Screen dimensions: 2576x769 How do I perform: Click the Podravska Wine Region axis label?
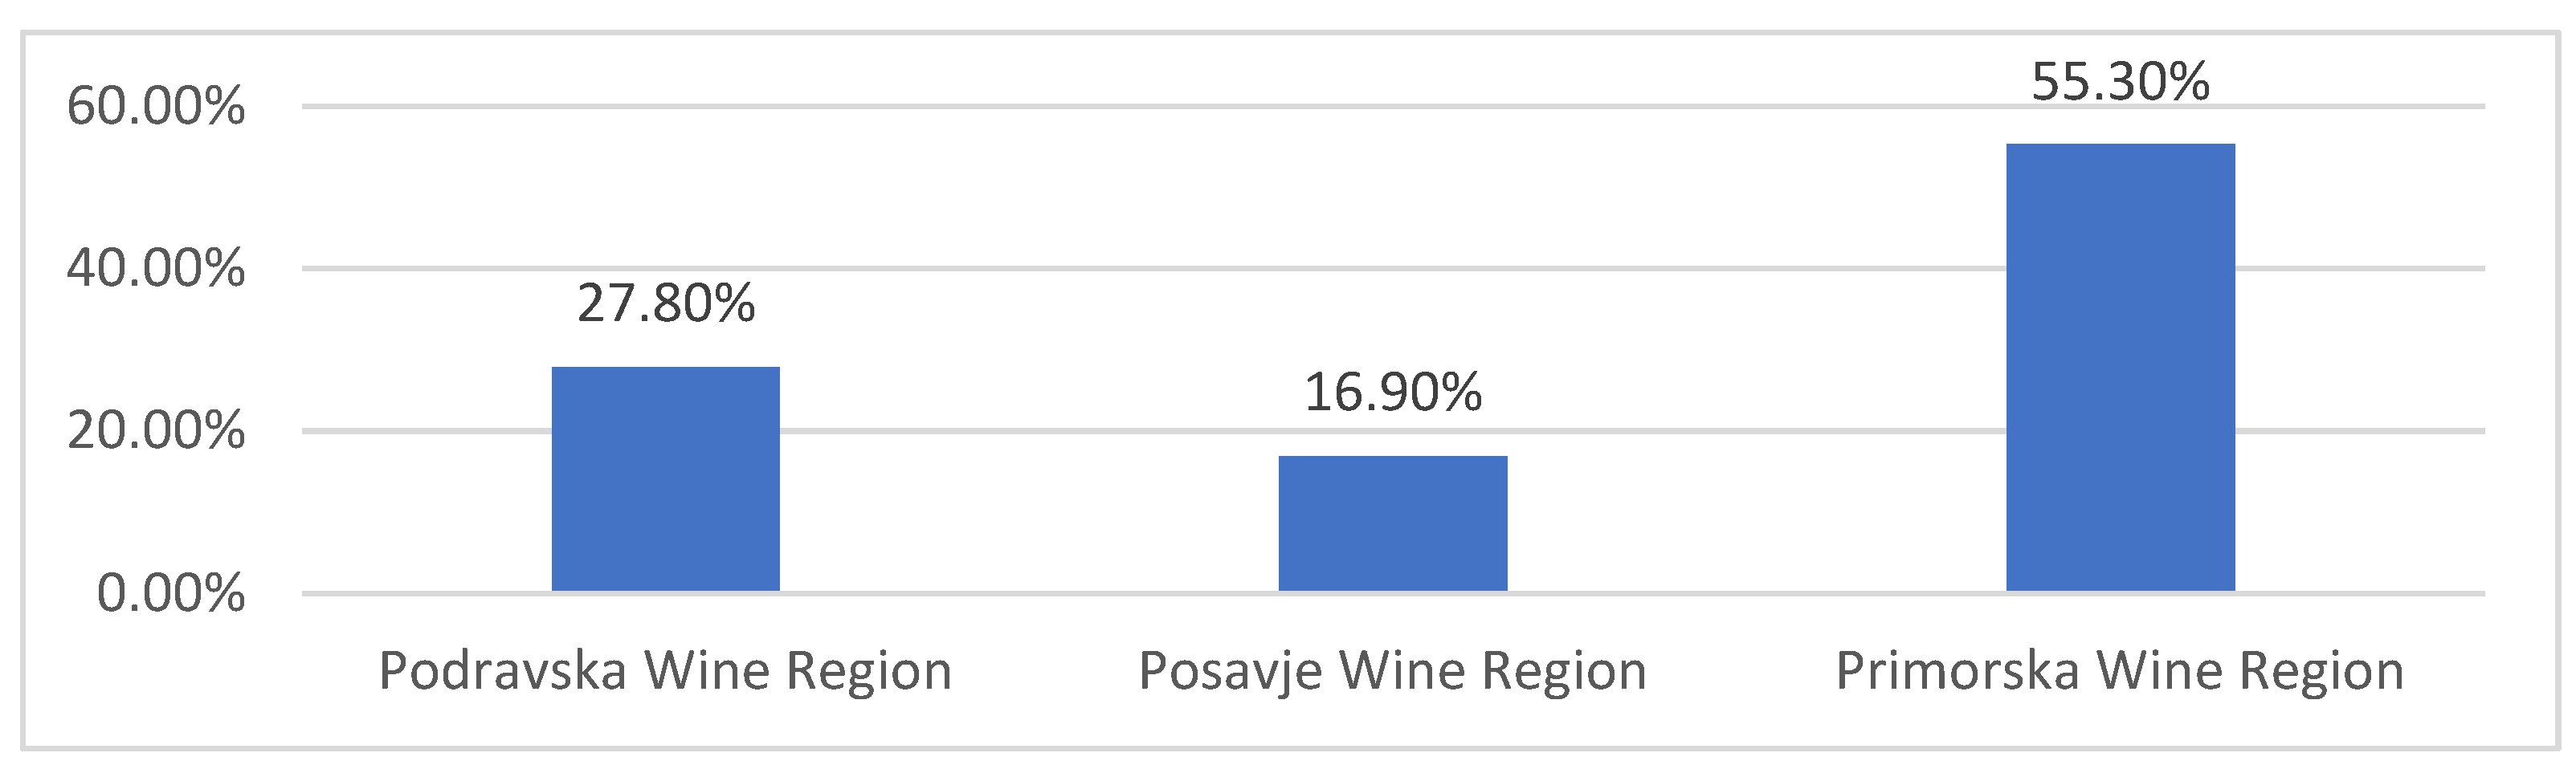tap(665, 670)
